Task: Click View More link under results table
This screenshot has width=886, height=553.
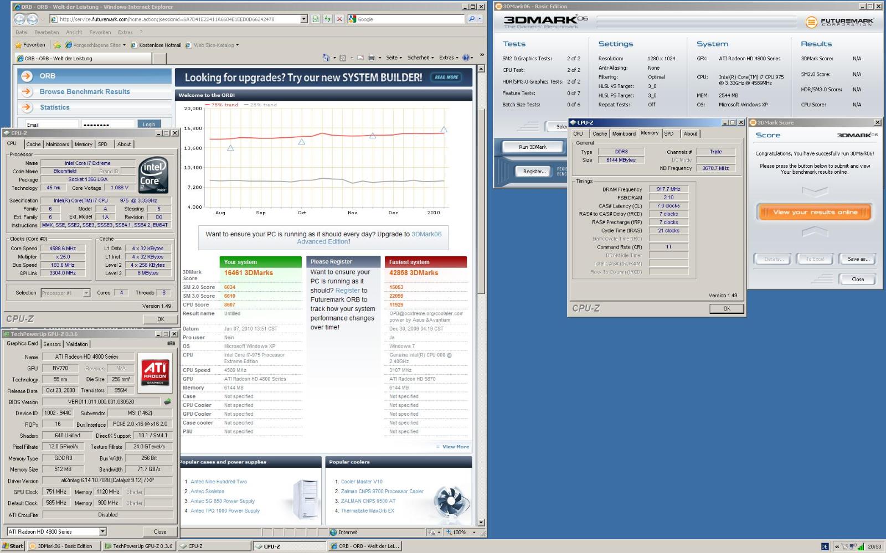Action: tap(455, 447)
